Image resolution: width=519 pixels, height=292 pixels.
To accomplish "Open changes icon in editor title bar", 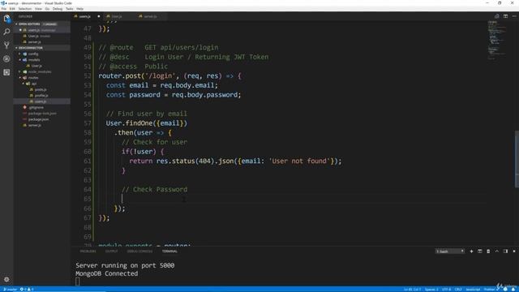I will (497, 16).
